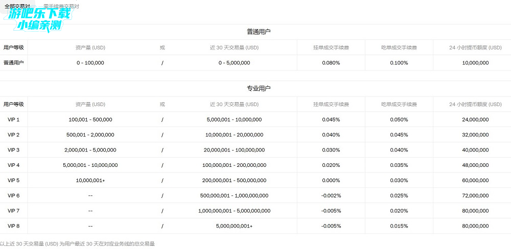Select the VIP 8 row label

14,226
